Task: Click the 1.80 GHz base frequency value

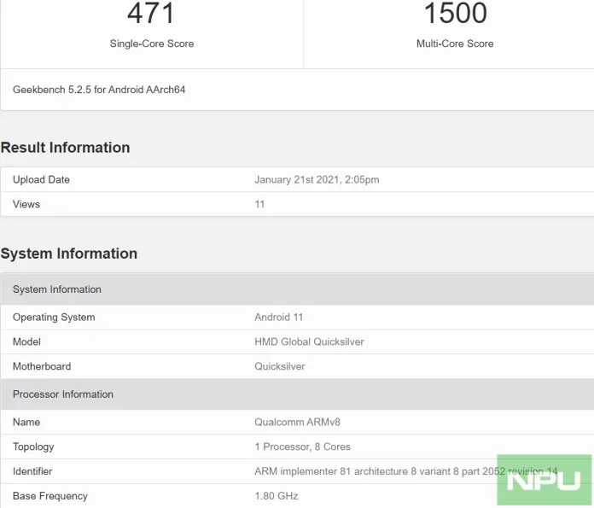Action: click(x=276, y=496)
